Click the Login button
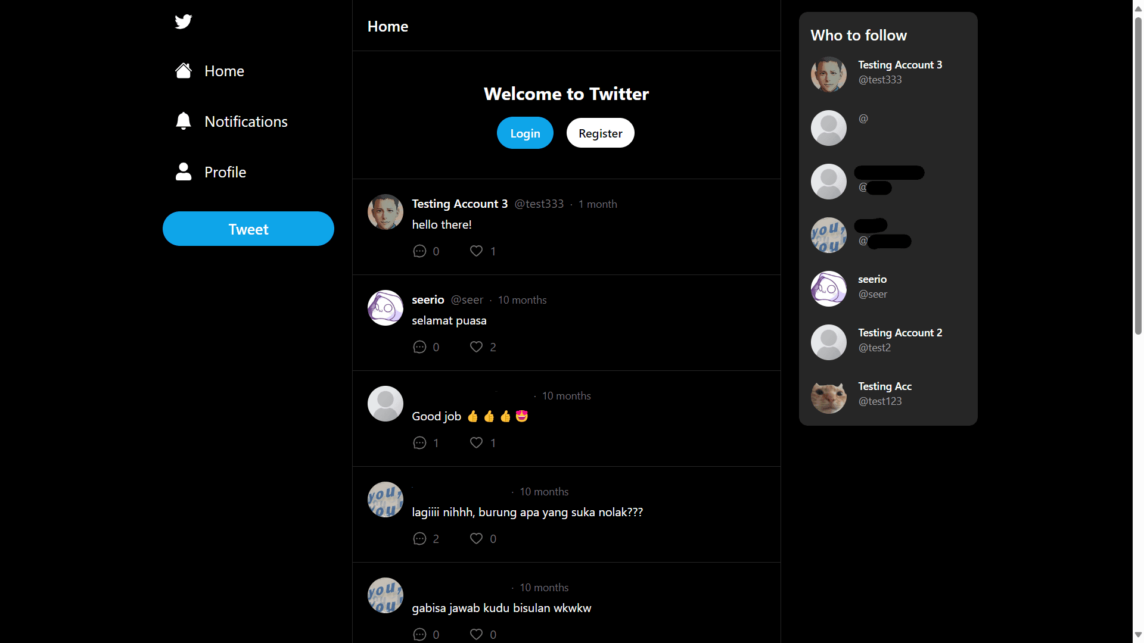This screenshot has width=1144, height=643. click(x=525, y=133)
